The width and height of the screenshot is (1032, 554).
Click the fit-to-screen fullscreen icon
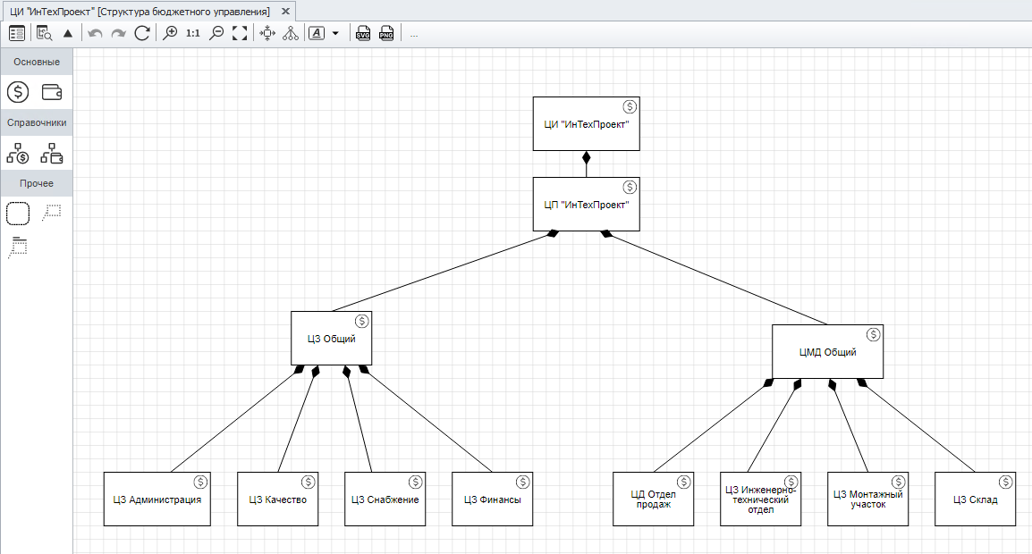pos(240,34)
